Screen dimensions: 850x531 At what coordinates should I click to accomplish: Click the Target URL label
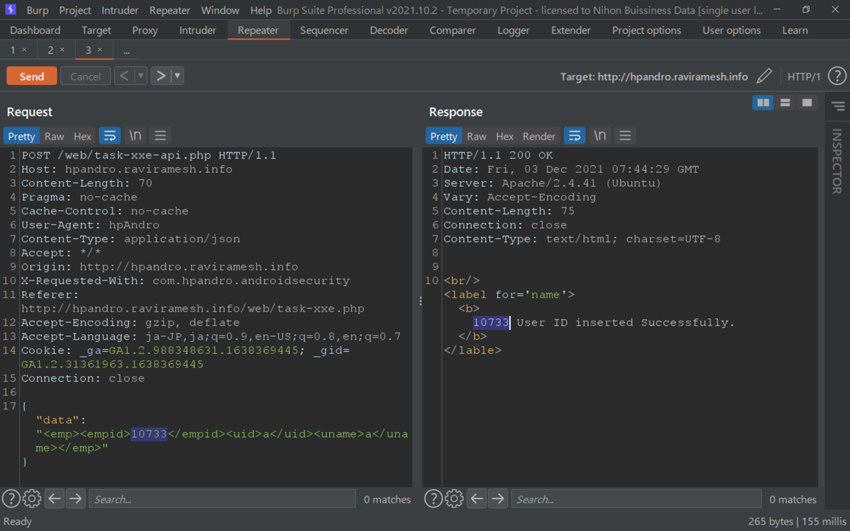pyautogui.click(x=654, y=76)
